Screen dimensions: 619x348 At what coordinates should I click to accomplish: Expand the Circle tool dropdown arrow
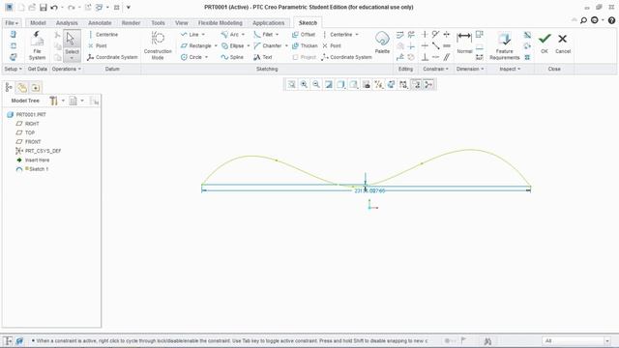[x=206, y=57]
